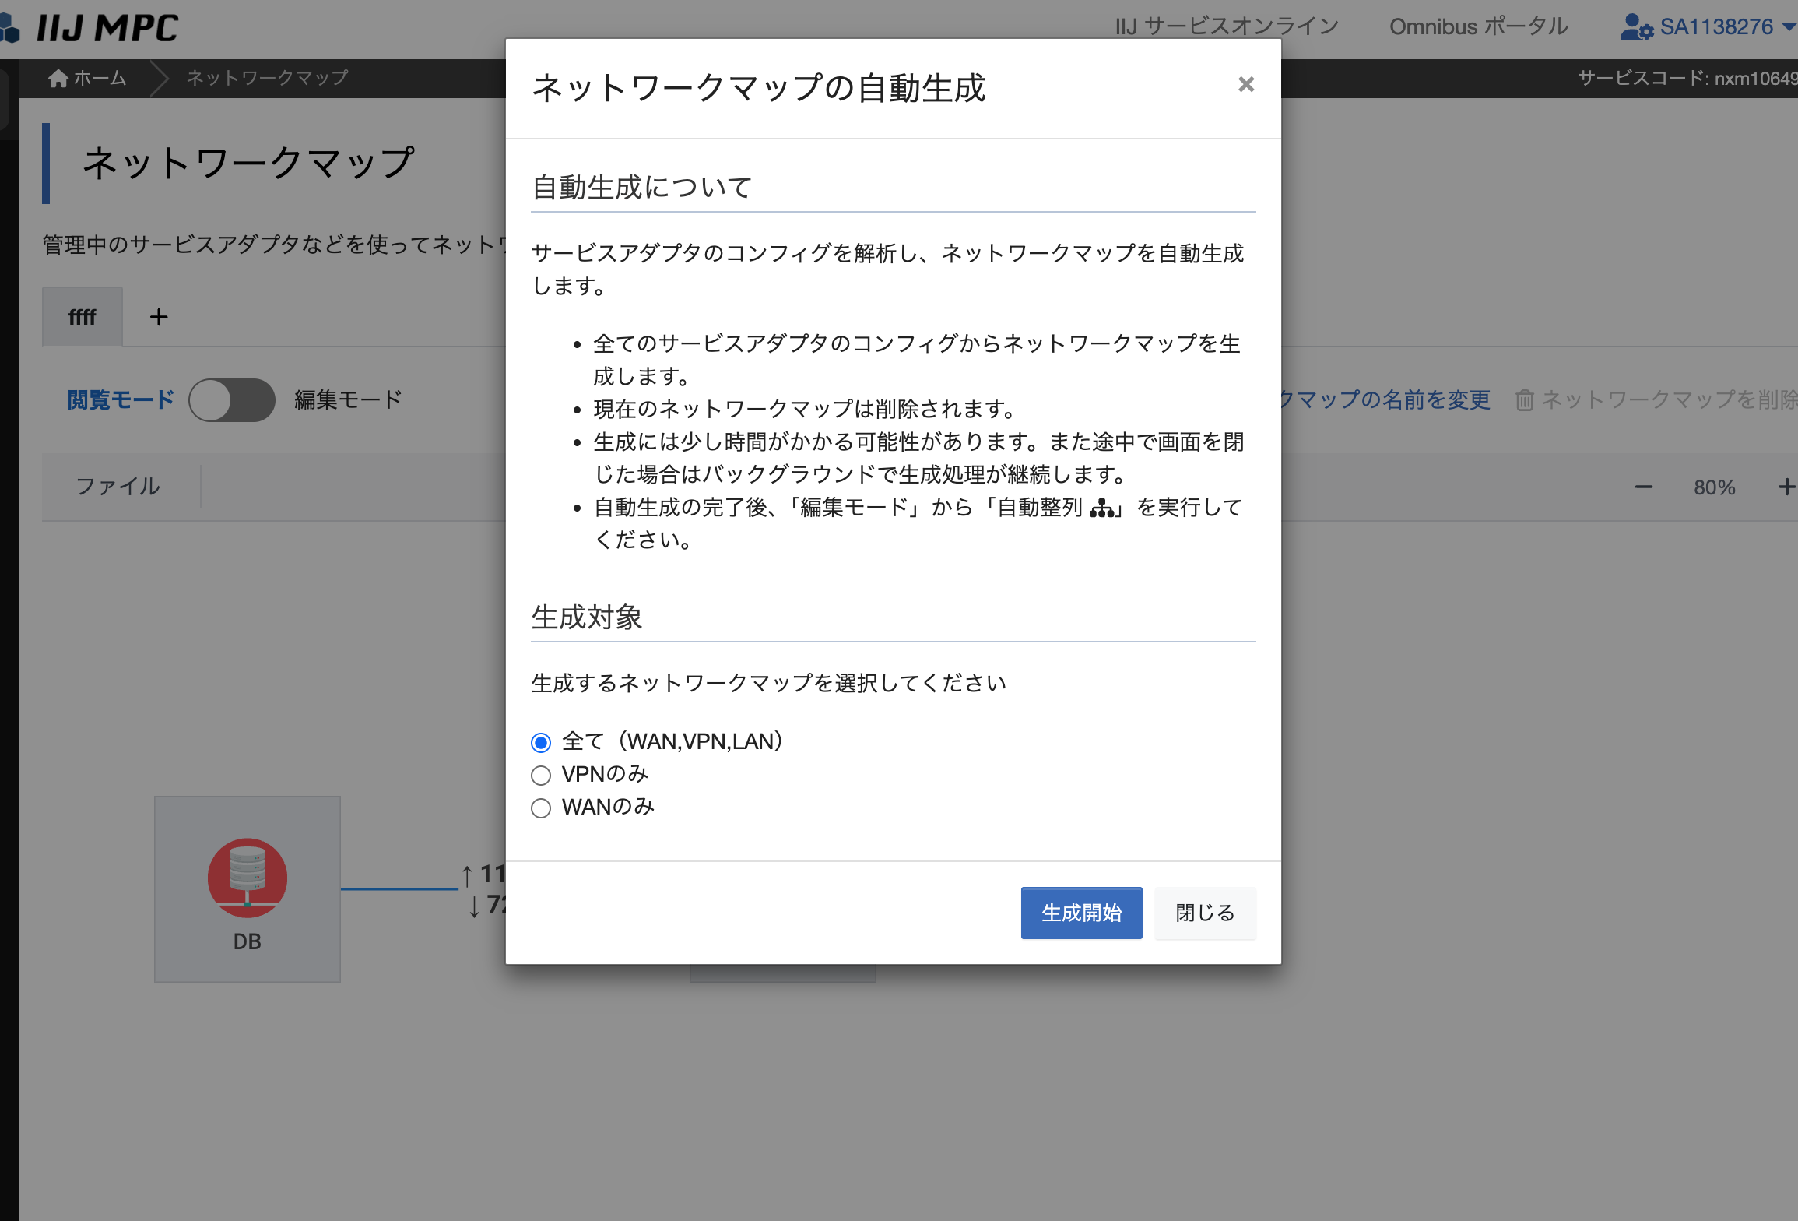Click the zoom in plus icon
1798x1221 pixels.
pos(1786,487)
